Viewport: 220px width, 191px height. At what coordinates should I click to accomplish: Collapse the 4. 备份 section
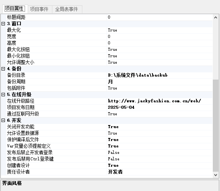pyautogui.click(x=3, y=69)
